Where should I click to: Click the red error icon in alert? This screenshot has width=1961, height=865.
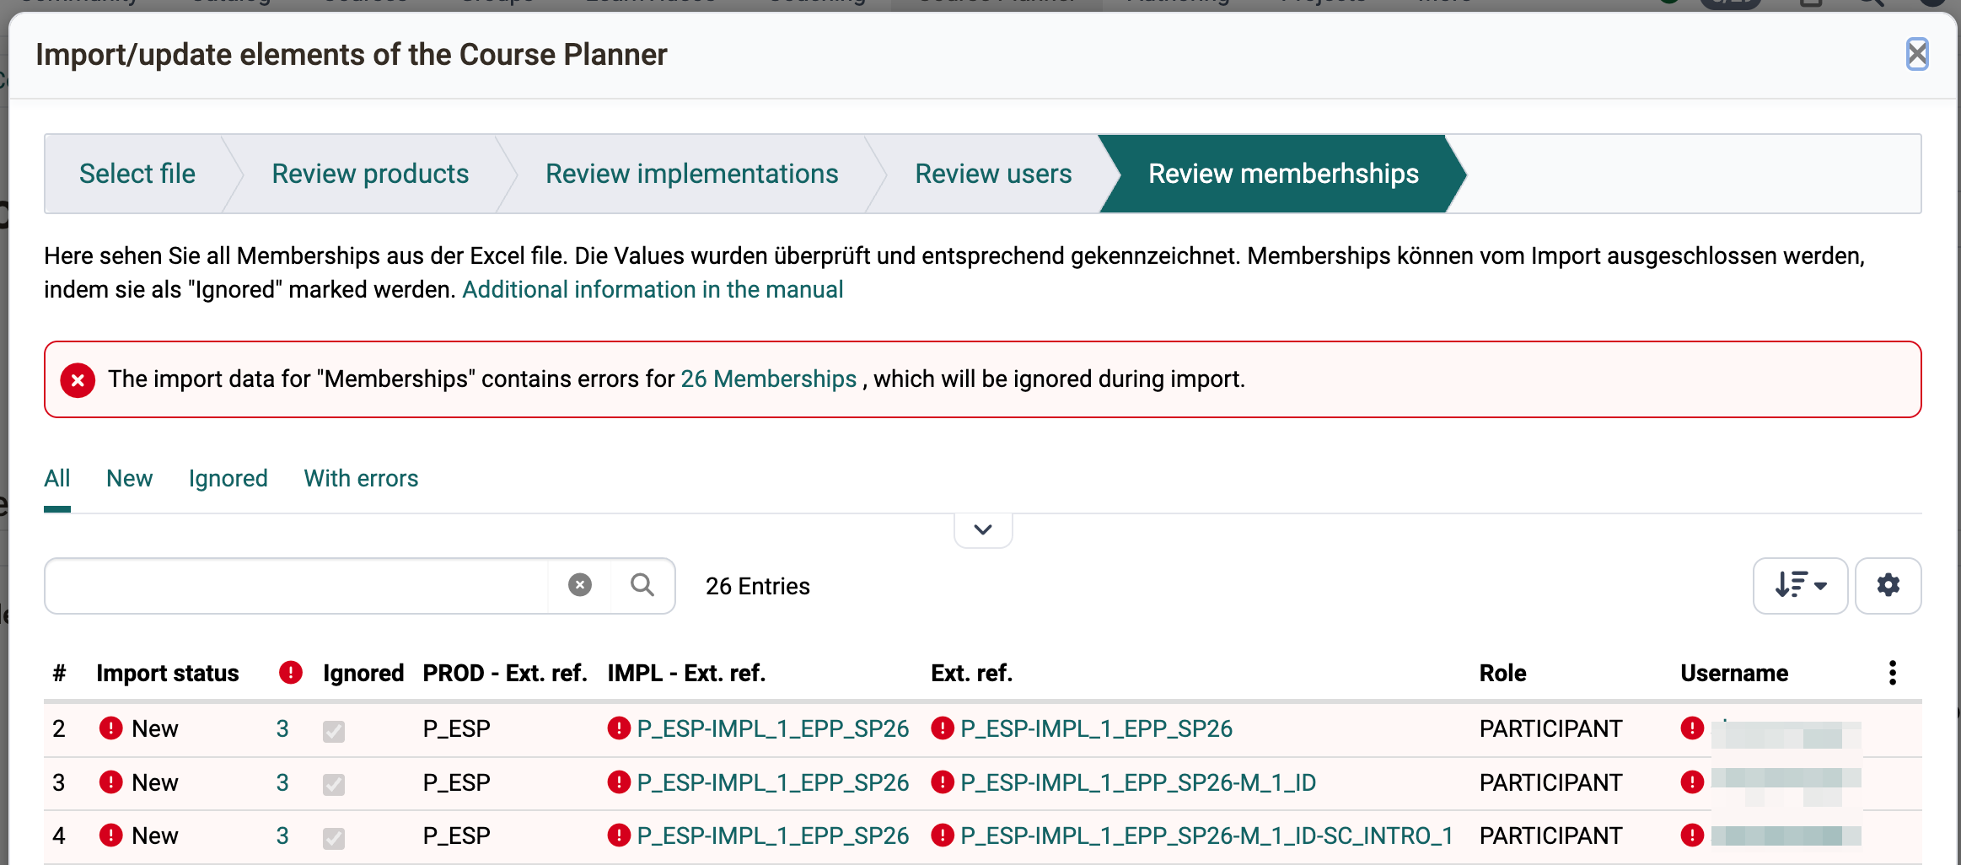tap(78, 380)
